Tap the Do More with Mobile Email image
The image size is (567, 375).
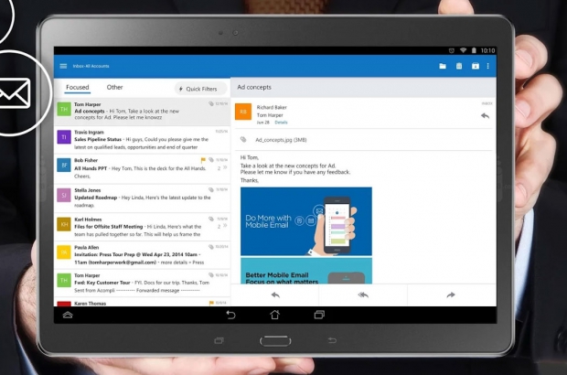[306, 220]
